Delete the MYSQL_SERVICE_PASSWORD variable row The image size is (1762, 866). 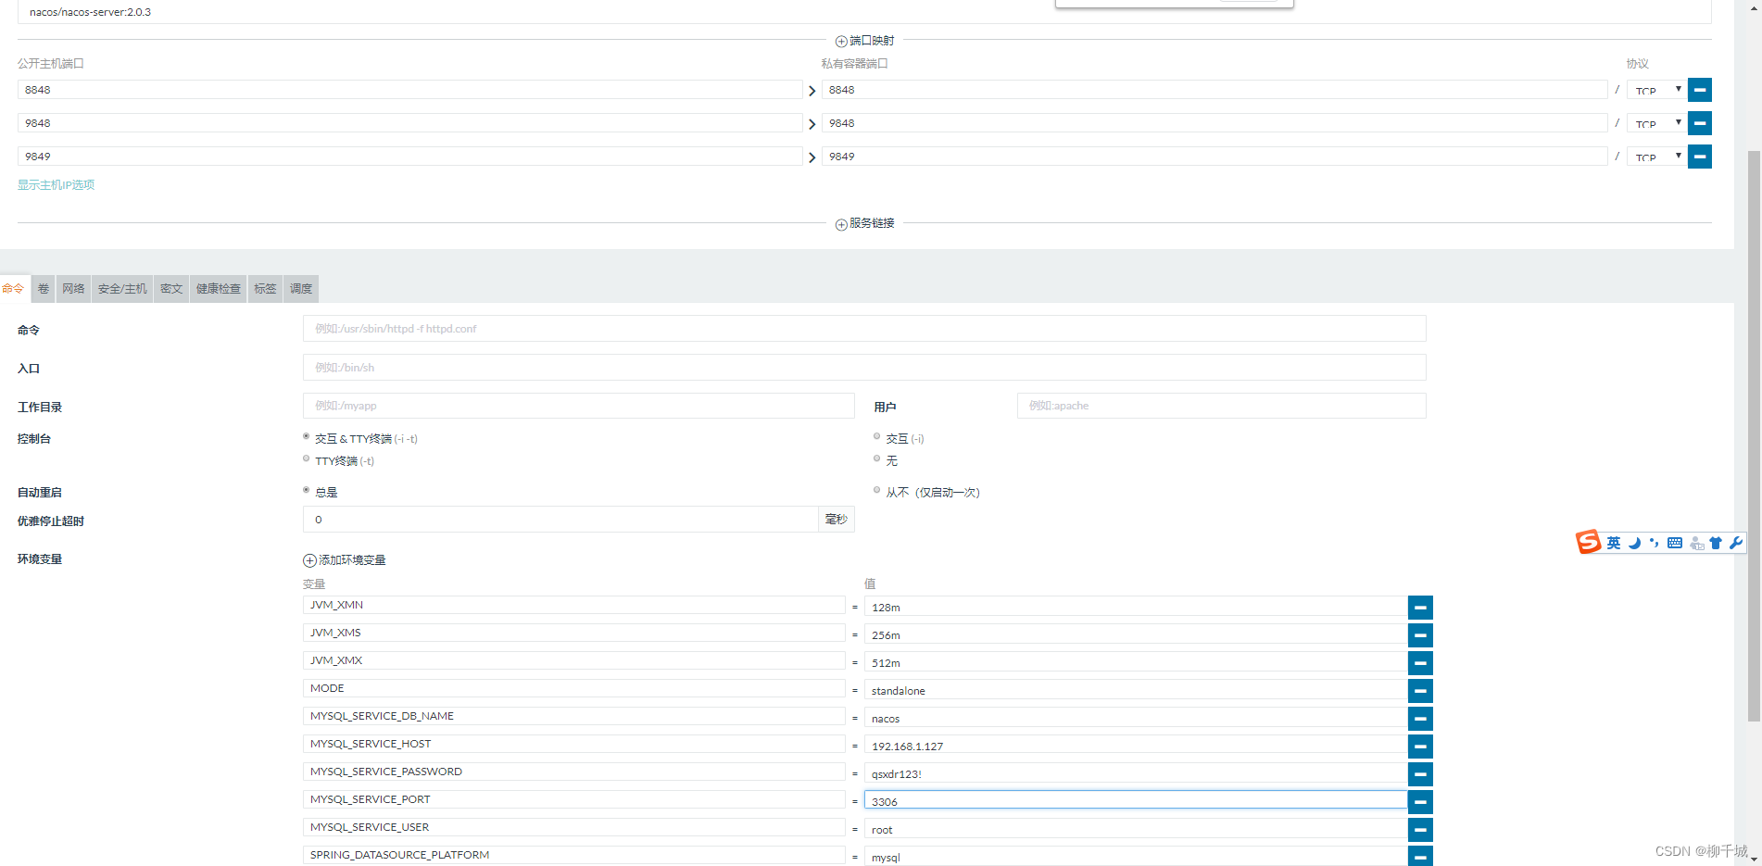[x=1420, y=774]
